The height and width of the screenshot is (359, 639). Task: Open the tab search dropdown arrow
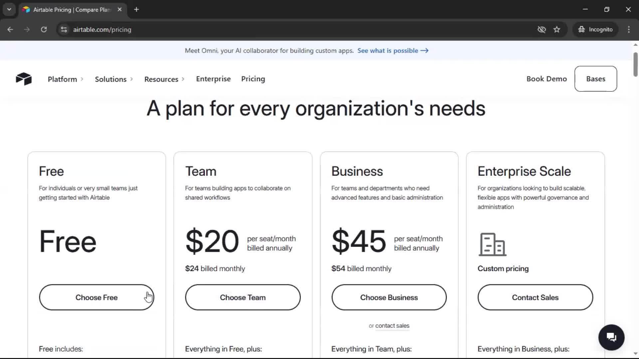pos(9,10)
